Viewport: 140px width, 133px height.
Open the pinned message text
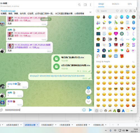tap(42, 14)
